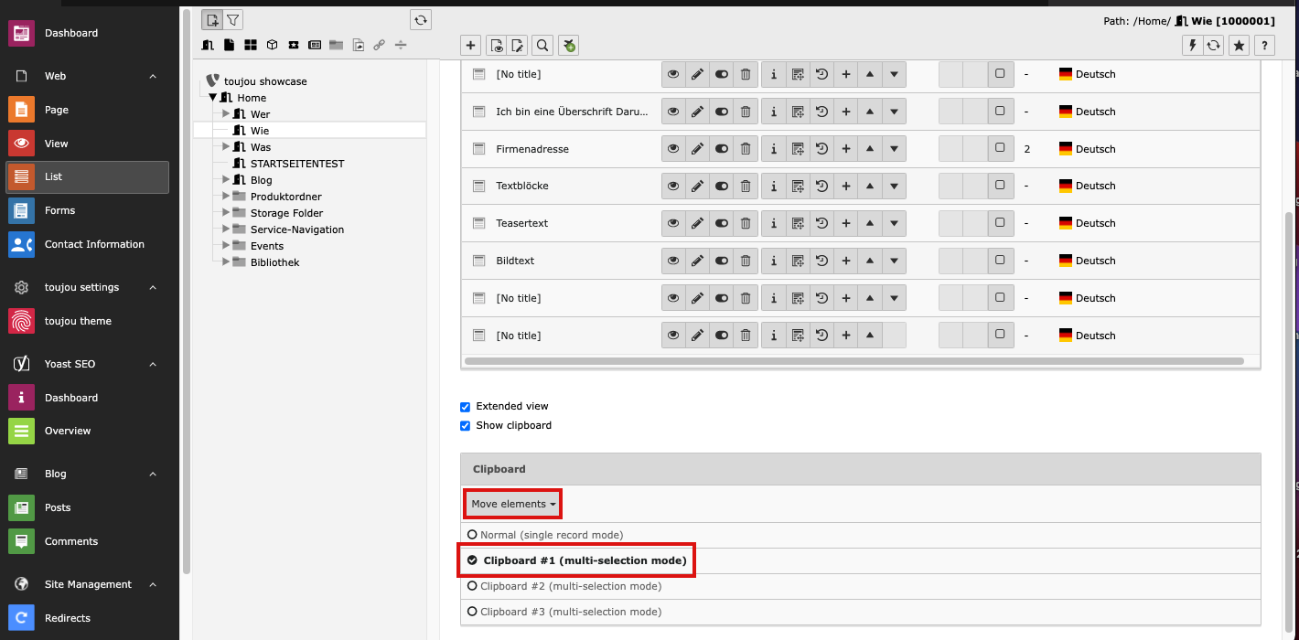Open info icon for Teasertext row

(x=774, y=224)
